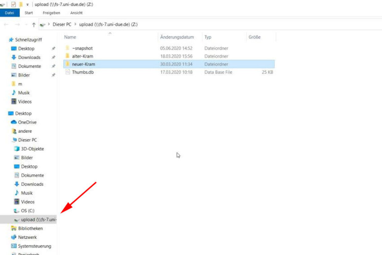The image size is (382, 255).
Task: Select the Thumbs.db file
Action: pos(83,72)
